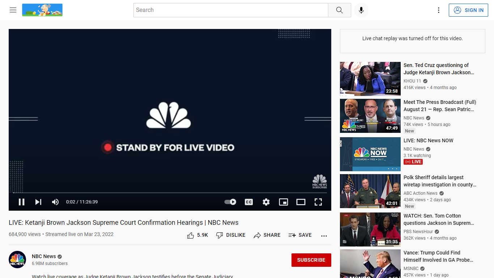Click the DISLIKE button
Screen dimensions: 494x278
click(x=231, y=235)
